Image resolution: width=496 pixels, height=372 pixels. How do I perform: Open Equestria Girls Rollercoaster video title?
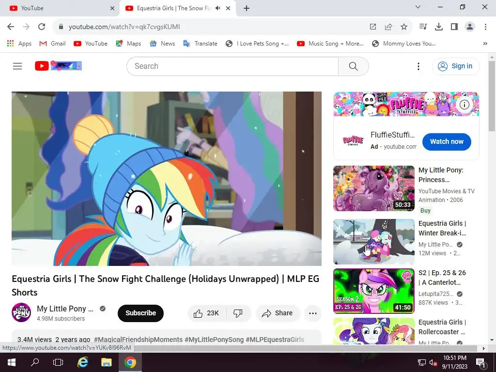442,327
